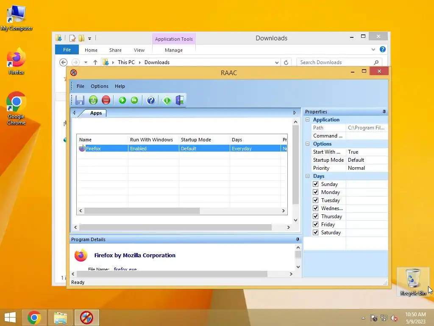
Task: Expand the Explorer ribbon with the chevron
Action: [373, 50]
